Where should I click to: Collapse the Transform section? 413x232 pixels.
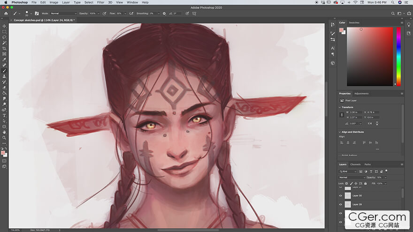[x=340, y=107]
